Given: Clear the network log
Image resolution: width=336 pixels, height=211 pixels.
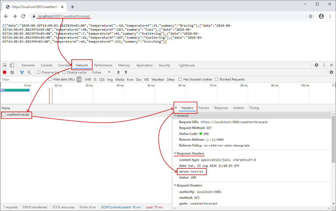Looking at the screenshot, I should click(x=12, y=72).
